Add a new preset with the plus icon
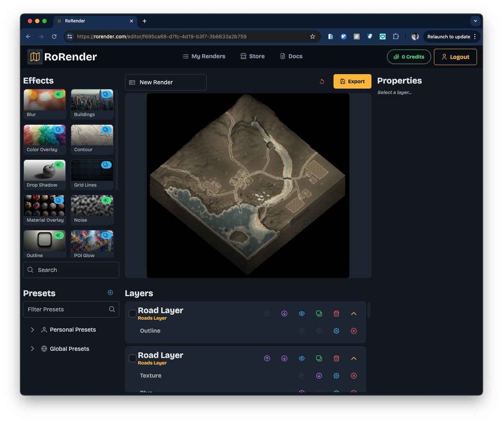This screenshot has height=422, width=503. pyautogui.click(x=111, y=293)
